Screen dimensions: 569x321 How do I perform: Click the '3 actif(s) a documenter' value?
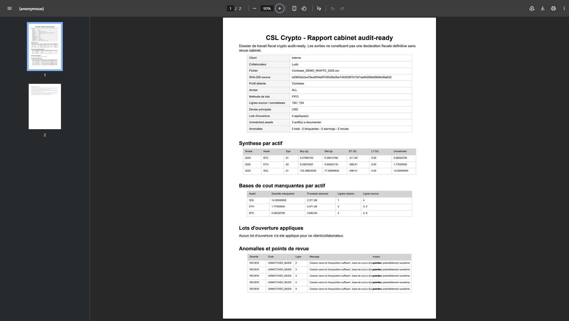(x=306, y=122)
